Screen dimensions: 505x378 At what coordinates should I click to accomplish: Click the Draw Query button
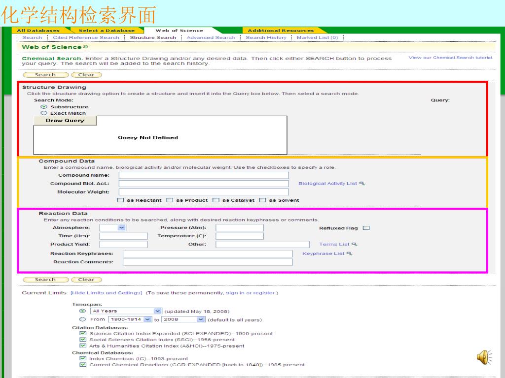click(x=65, y=121)
